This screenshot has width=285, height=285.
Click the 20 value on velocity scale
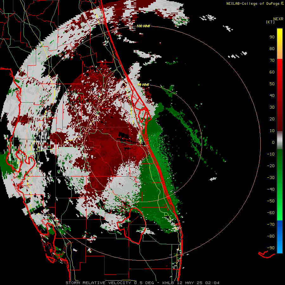pos(272,119)
